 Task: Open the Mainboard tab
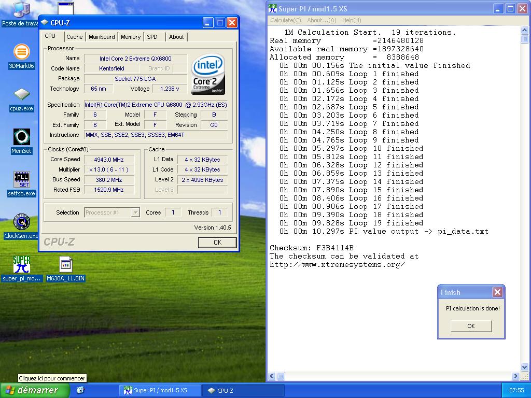tap(102, 37)
